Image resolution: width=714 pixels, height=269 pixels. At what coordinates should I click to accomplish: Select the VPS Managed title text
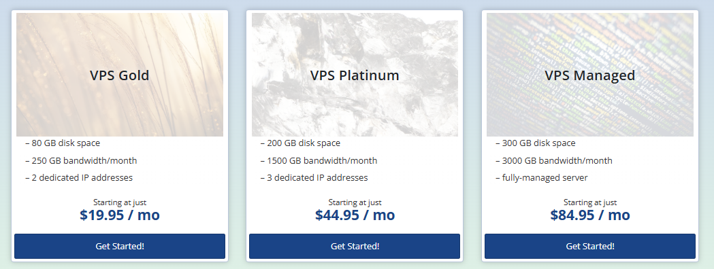pyautogui.click(x=590, y=75)
